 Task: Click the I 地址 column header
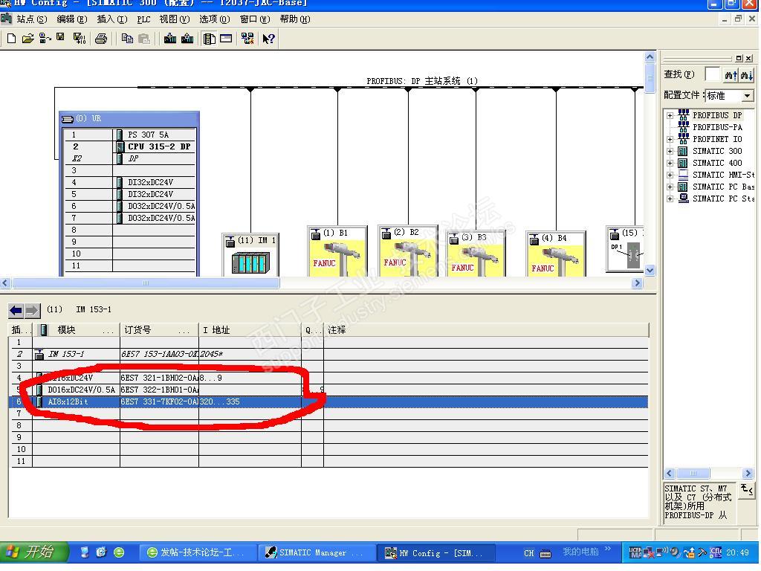[x=250, y=330]
